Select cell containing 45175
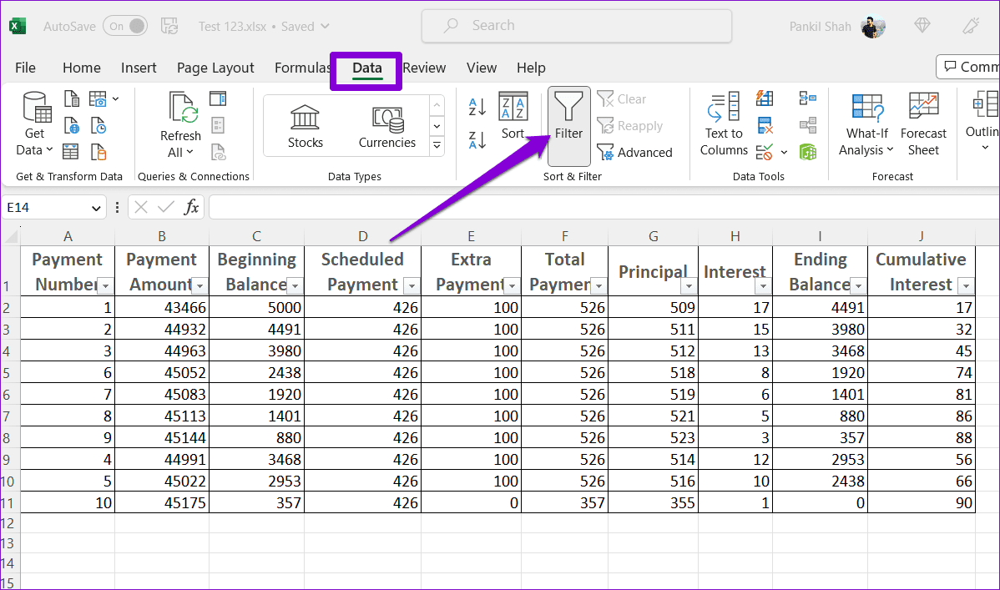 162,502
